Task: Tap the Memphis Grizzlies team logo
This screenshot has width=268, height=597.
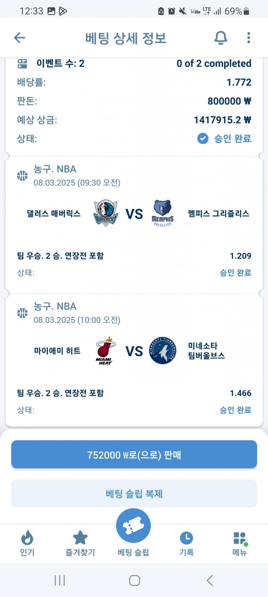Action: 163,213
